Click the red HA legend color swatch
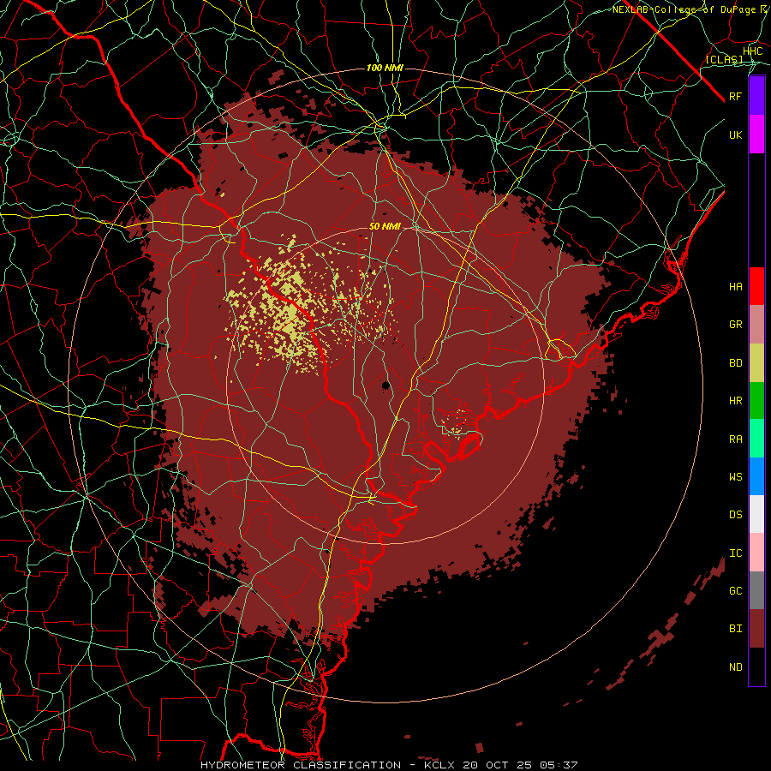The image size is (771, 771). 756,286
